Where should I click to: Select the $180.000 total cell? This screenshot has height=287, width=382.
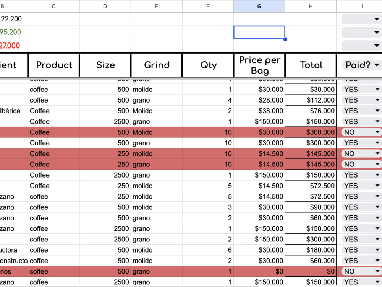pos(311,250)
